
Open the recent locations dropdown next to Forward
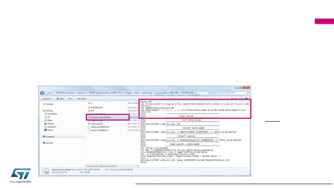pyautogui.click(x=50, y=93)
